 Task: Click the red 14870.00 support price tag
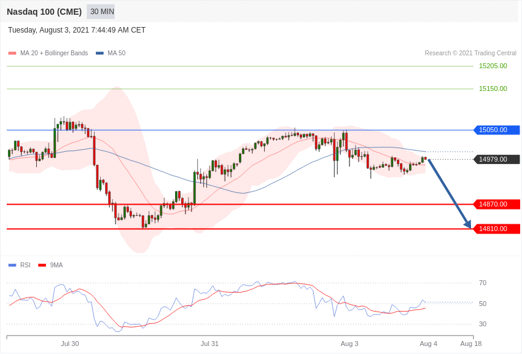tap(497, 204)
